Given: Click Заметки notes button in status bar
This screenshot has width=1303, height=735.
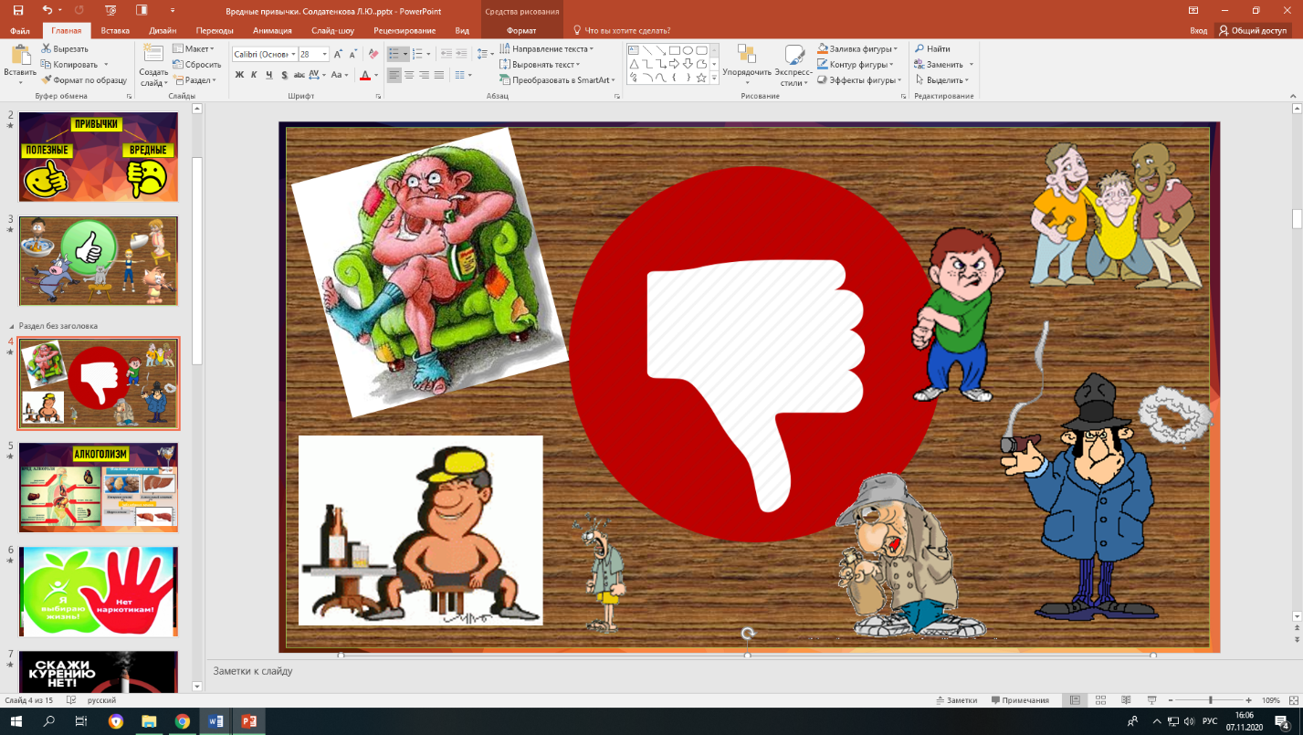Looking at the screenshot, I should pos(956,700).
